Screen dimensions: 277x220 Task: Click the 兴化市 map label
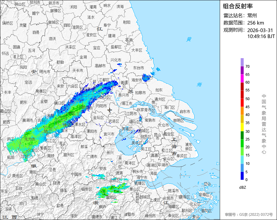click(x=116, y=60)
